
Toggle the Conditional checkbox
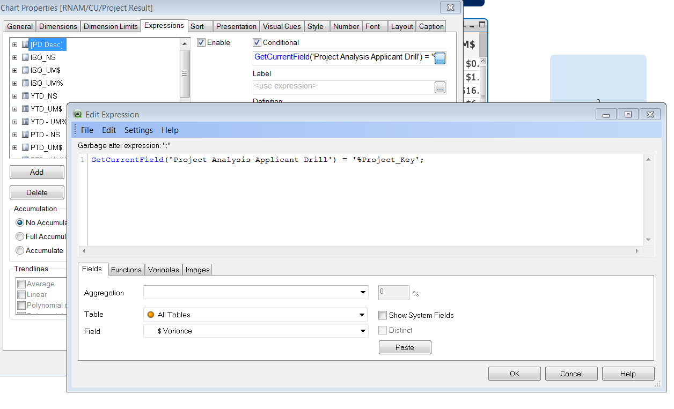[x=257, y=42]
